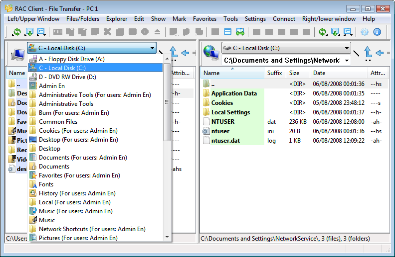395x257 pixels.
Task: Click the Application Data folder icon
Action: point(206,93)
